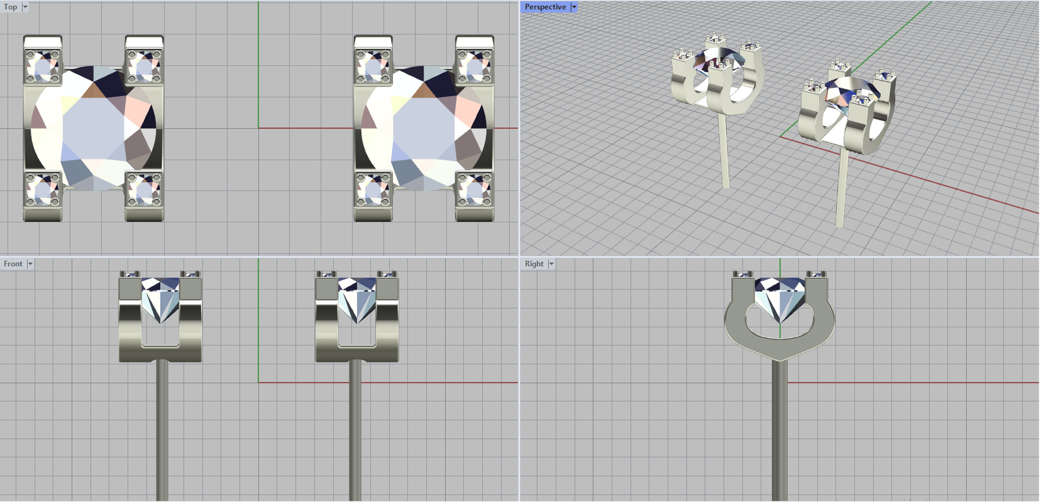Select left earring's center diamond in Top view

[x=94, y=128]
